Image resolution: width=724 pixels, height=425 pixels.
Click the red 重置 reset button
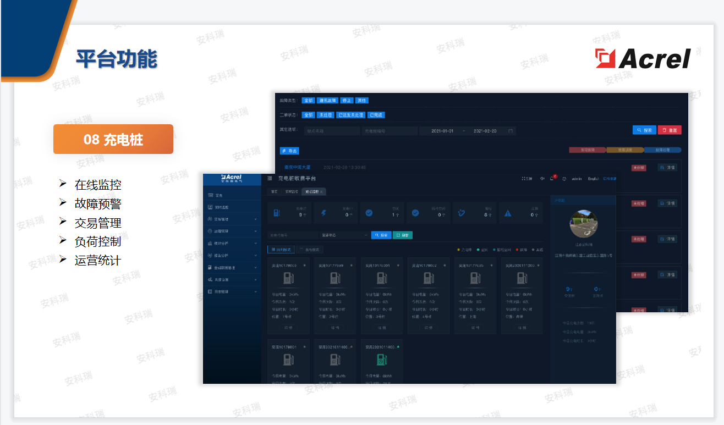(670, 130)
